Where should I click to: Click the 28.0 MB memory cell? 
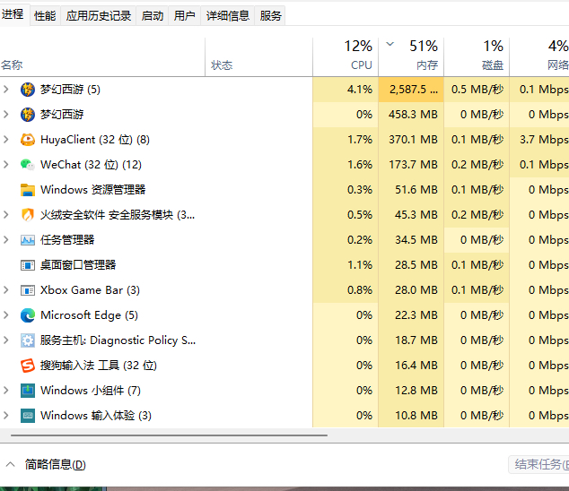411,290
